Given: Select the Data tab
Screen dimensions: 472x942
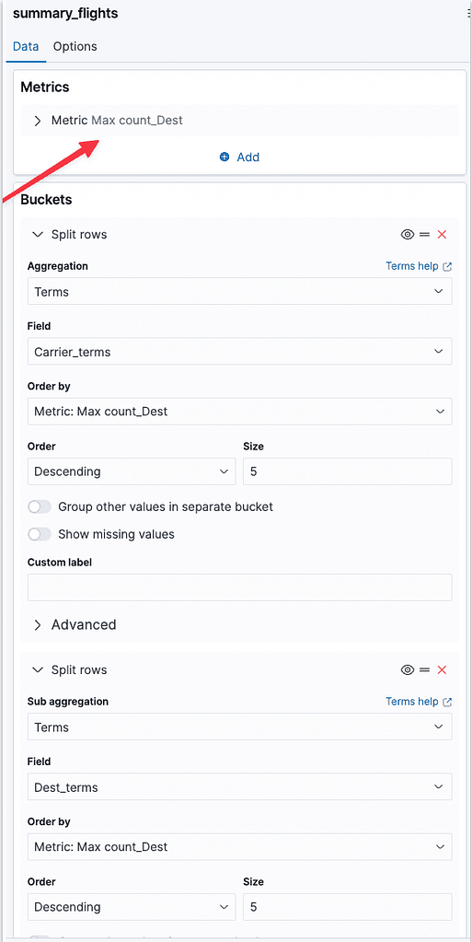Looking at the screenshot, I should pos(26,46).
